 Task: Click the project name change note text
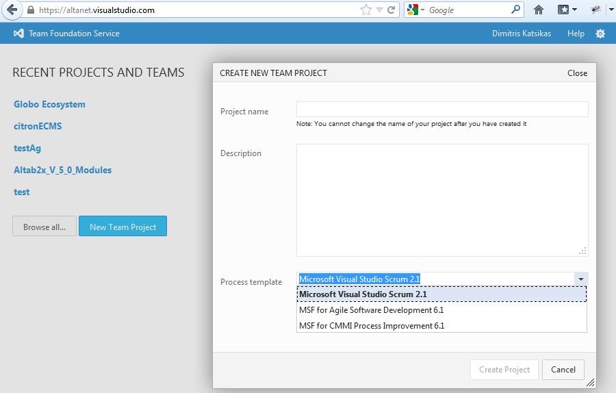pyautogui.click(x=411, y=124)
